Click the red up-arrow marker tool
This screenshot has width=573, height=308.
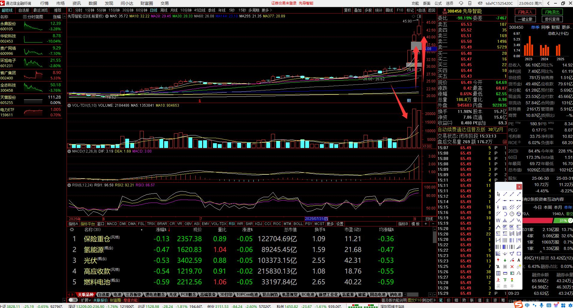(x=498, y=260)
